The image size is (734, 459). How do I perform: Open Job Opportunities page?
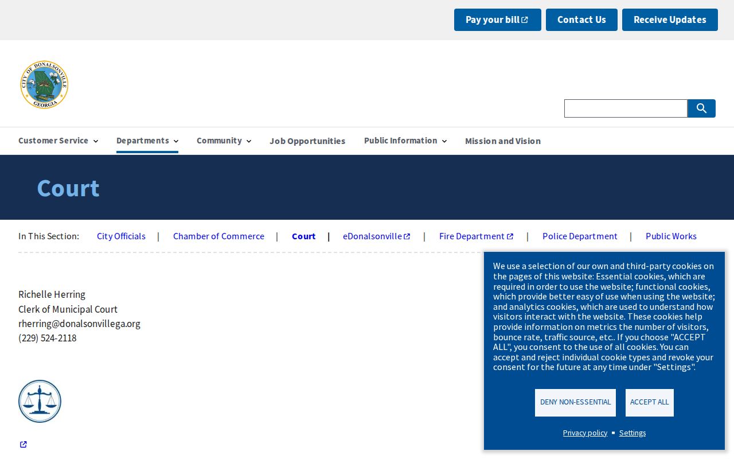[307, 141]
